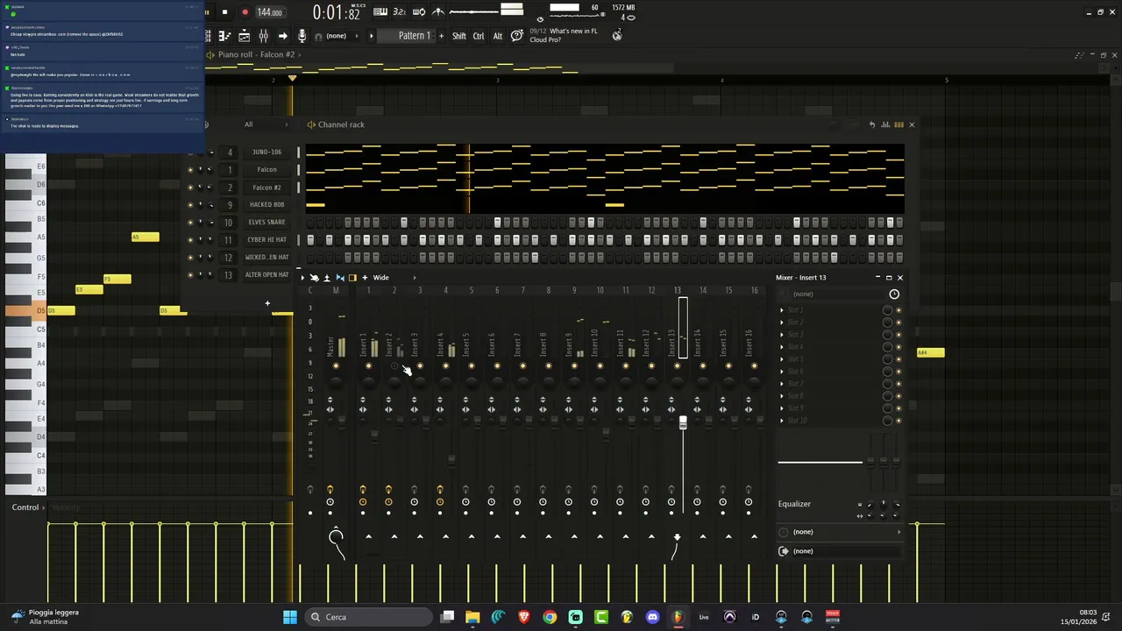This screenshot has width=1122, height=631.
Task: Add a mixer track with plus icon
Action: pyautogui.click(x=365, y=278)
